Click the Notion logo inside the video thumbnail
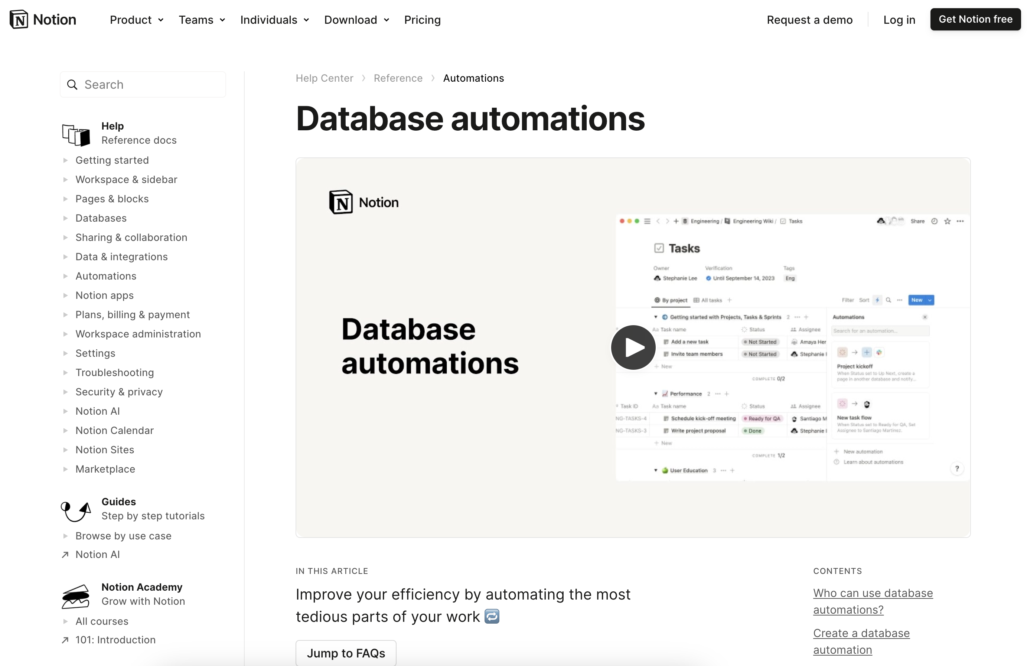Image resolution: width=1027 pixels, height=666 pixels. click(364, 202)
